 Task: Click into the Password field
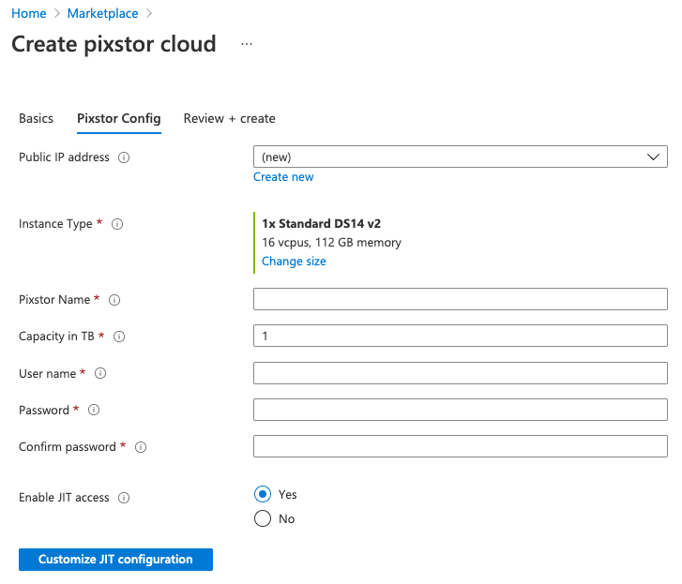click(x=461, y=410)
